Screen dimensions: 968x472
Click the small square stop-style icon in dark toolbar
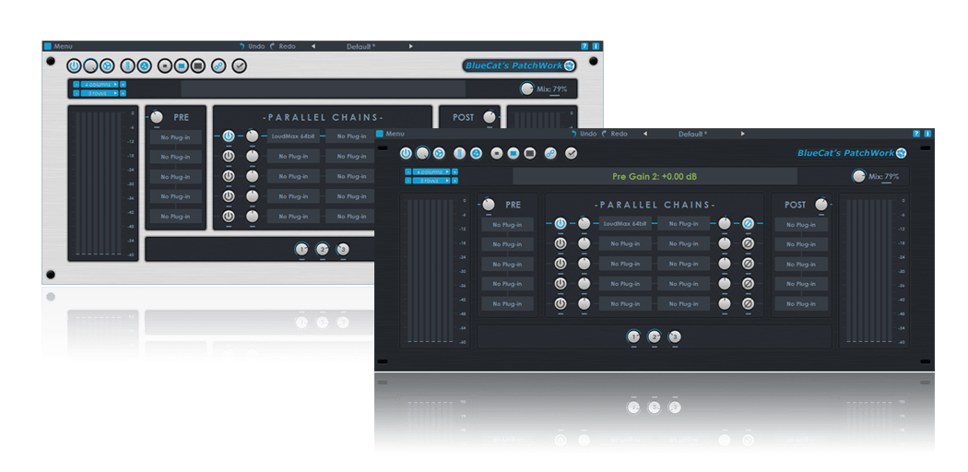pos(497,153)
